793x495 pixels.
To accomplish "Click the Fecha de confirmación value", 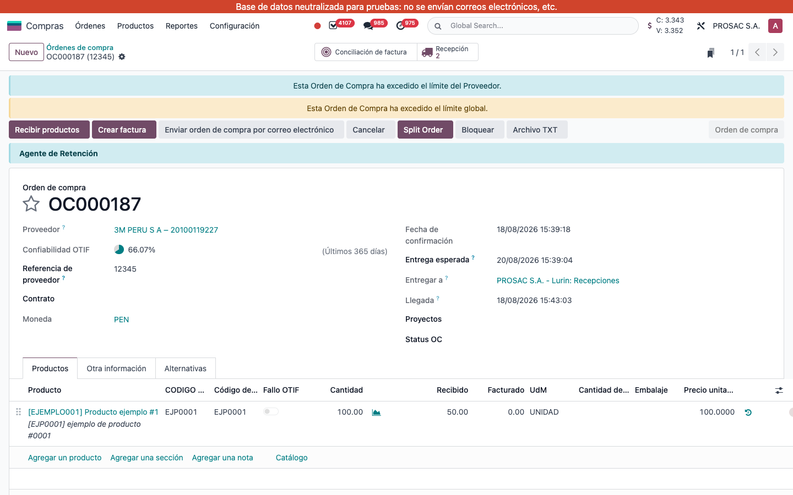I will [534, 229].
